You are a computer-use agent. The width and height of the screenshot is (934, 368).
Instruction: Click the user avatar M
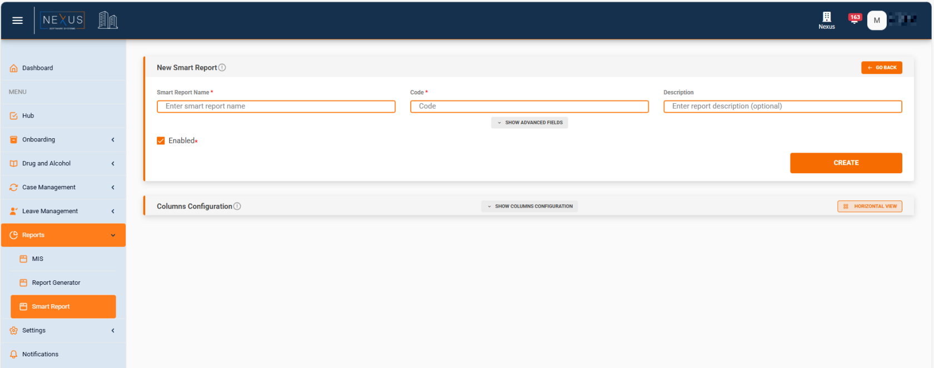[876, 21]
